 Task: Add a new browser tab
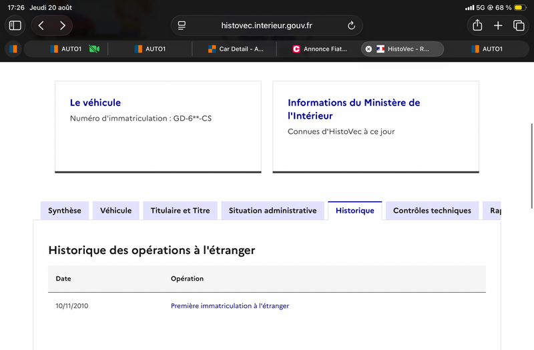click(498, 25)
